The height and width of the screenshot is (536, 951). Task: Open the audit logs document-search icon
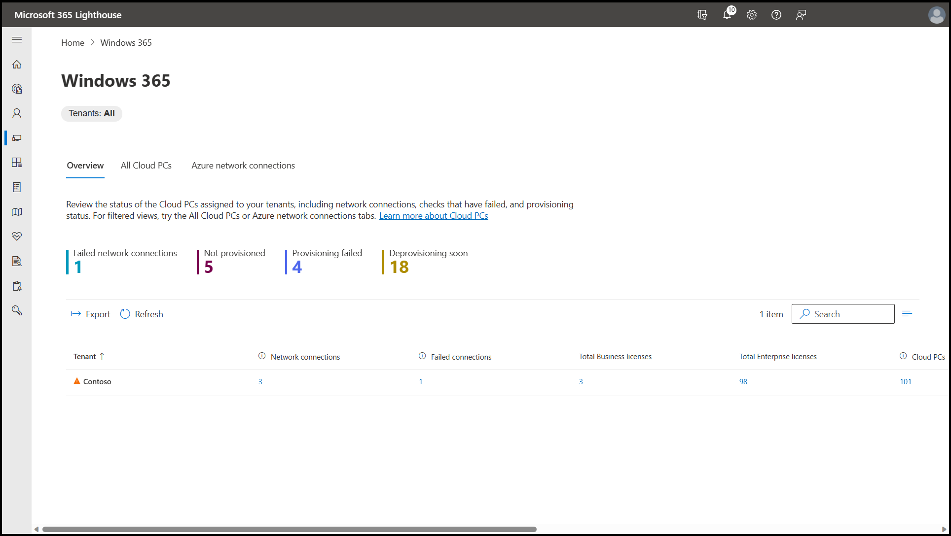(x=17, y=261)
